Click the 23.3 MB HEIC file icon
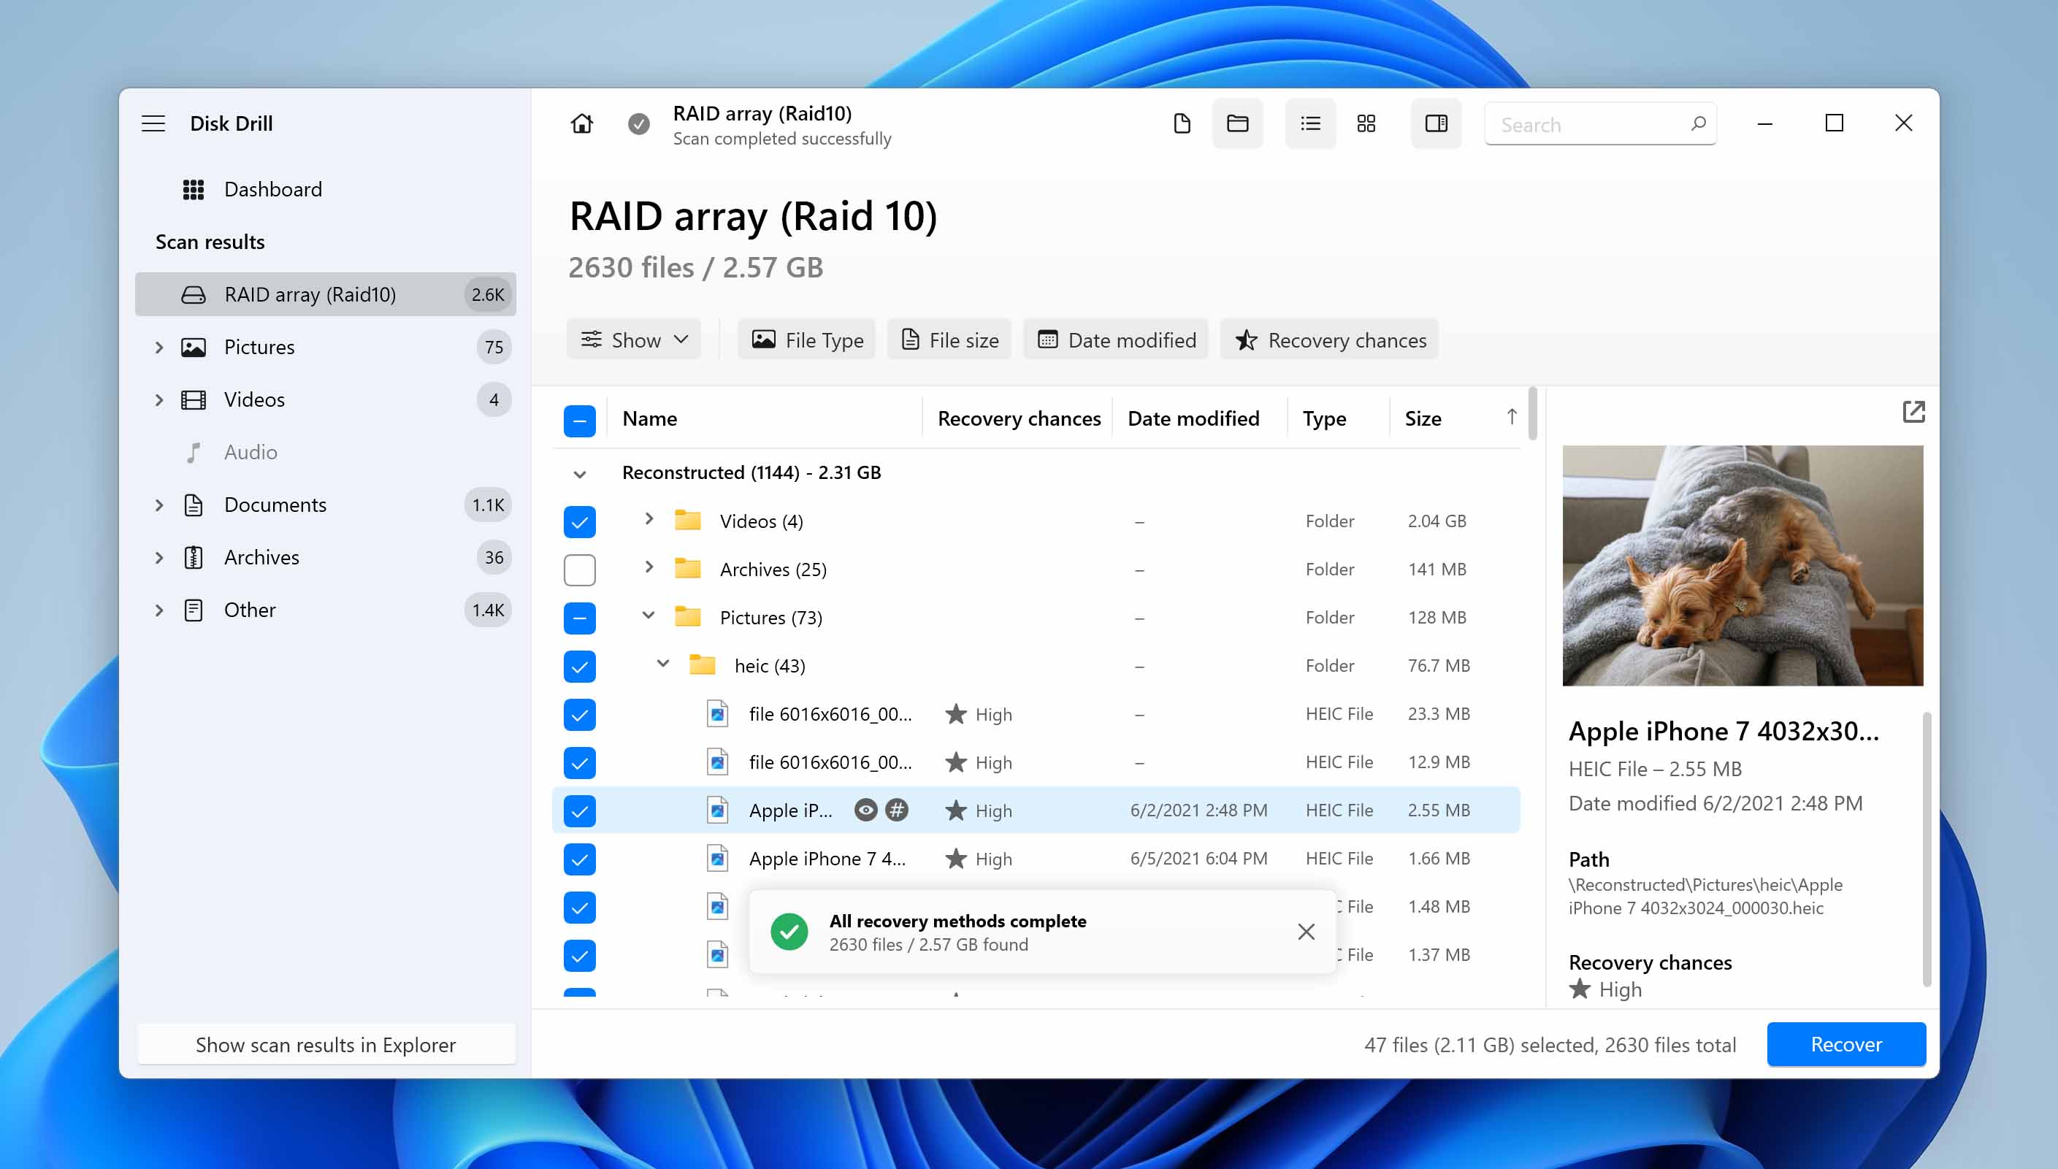2058x1169 pixels. (x=717, y=713)
